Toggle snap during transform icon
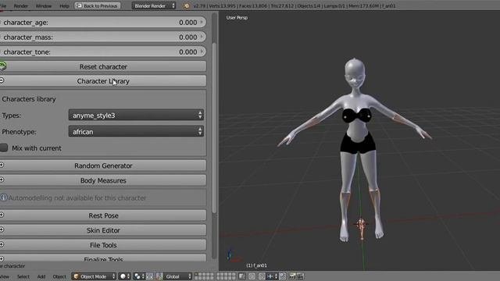Image resolution: width=500 pixels, height=281 pixels. click(262, 276)
